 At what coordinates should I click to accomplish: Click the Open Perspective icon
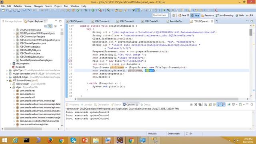click(174, 15)
